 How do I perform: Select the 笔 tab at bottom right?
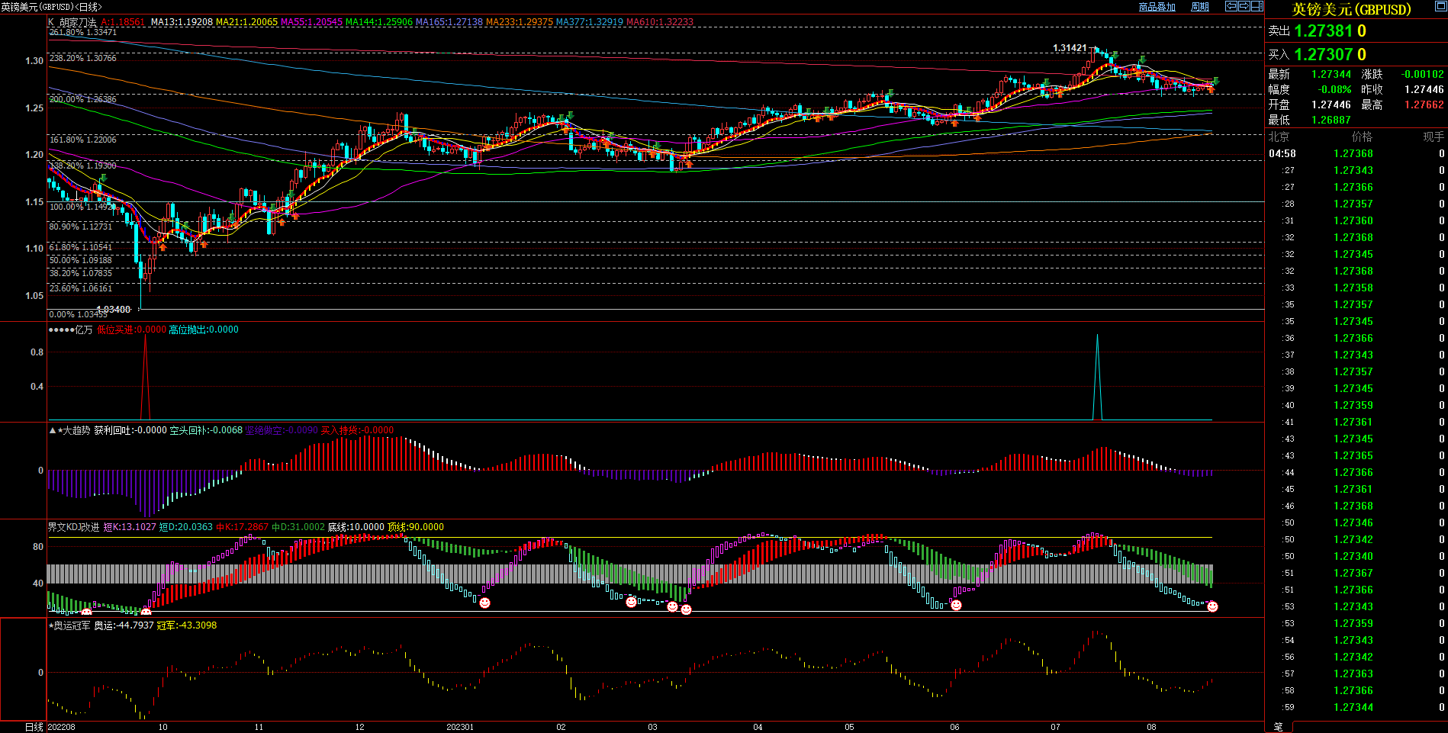(1279, 727)
